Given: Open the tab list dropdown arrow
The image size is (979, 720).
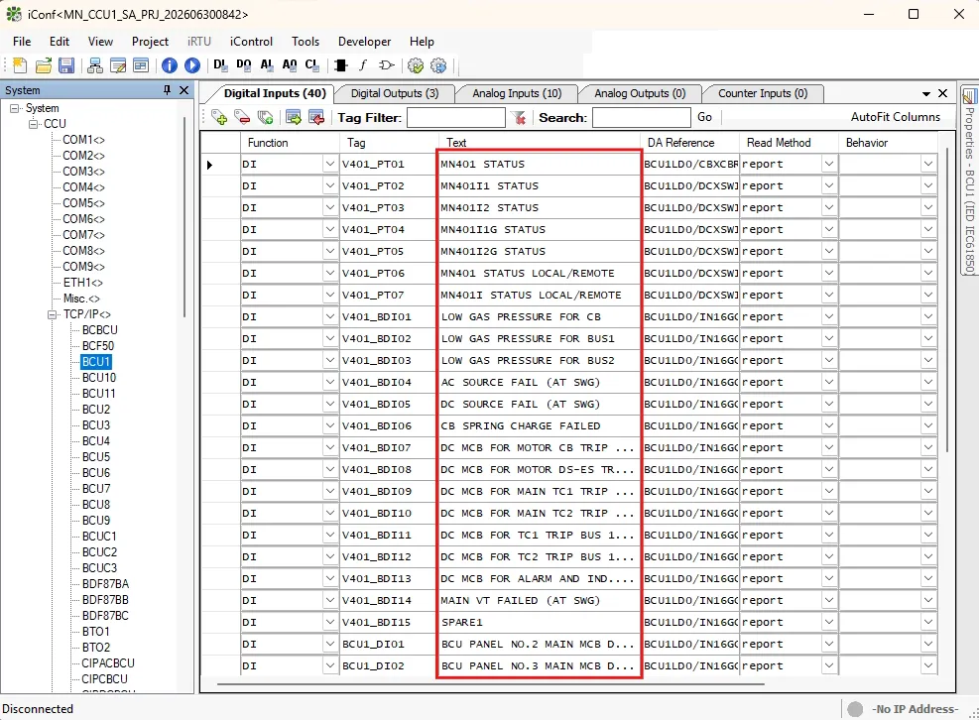Looking at the screenshot, I should (926, 93).
